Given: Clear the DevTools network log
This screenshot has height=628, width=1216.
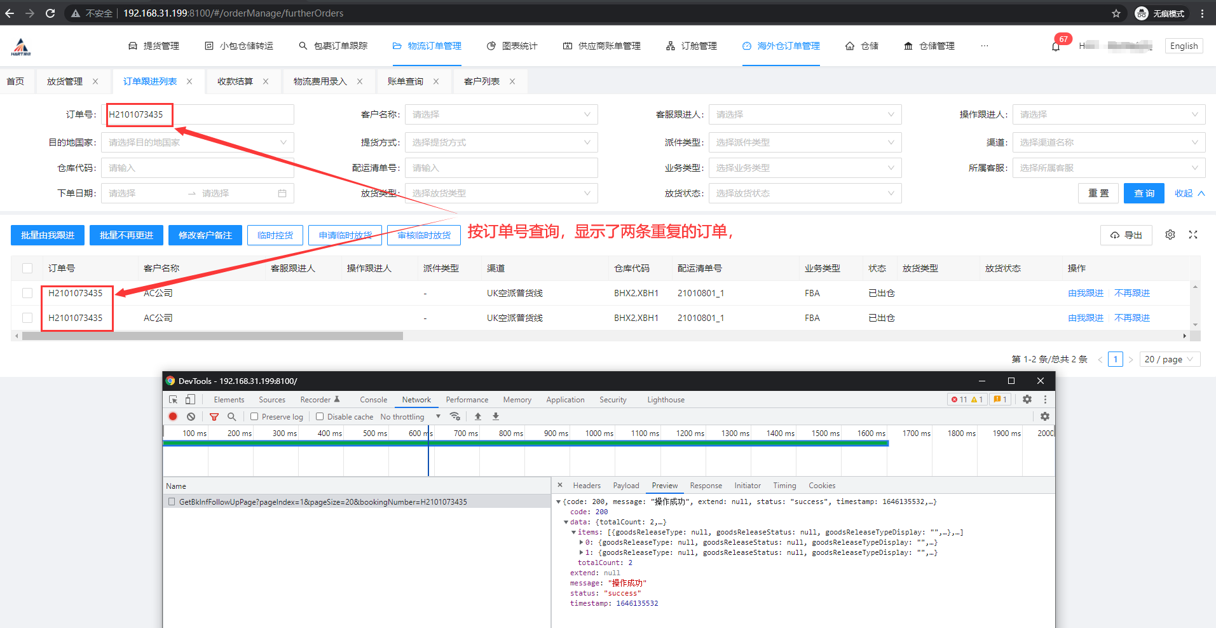Looking at the screenshot, I should (x=191, y=416).
